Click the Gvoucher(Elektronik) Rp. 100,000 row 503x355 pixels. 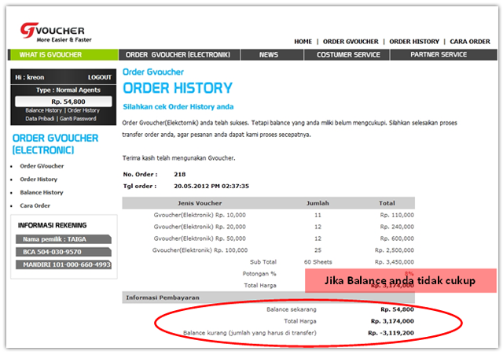[x=268, y=250]
